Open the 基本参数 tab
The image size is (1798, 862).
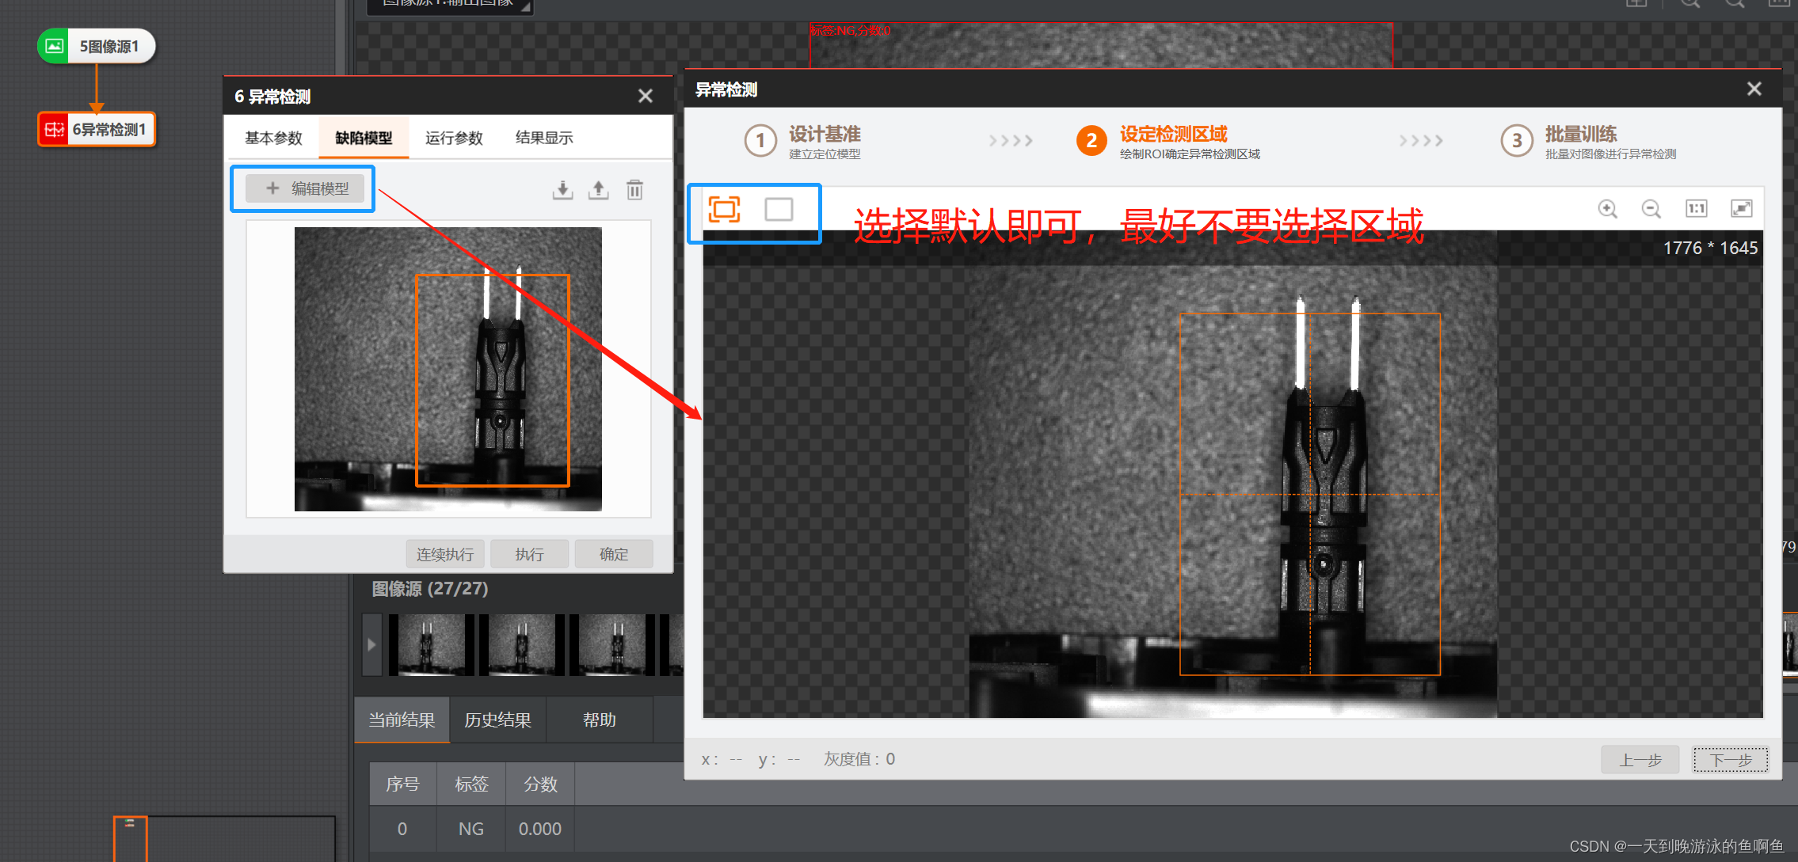click(273, 138)
